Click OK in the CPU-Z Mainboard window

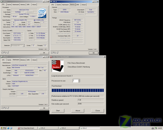(x=44, y=108)
